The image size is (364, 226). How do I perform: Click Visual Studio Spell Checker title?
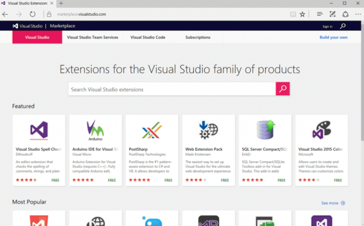(39, 149)
